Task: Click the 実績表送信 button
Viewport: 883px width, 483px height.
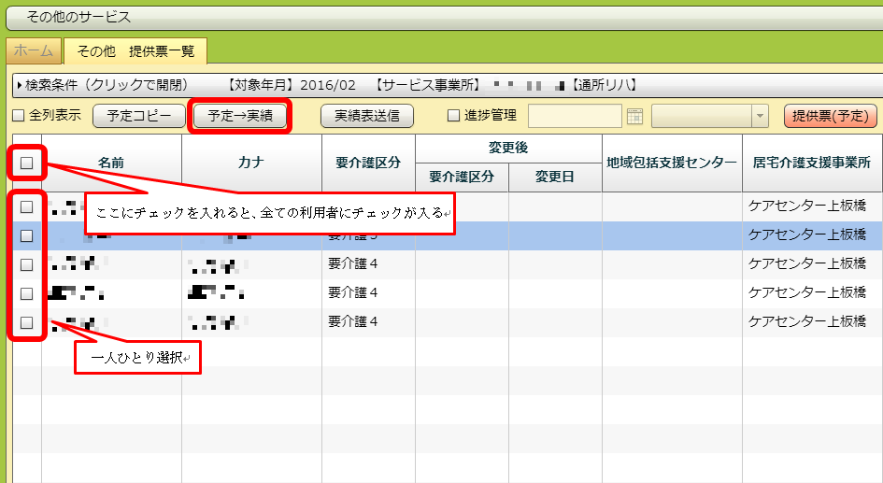Action: 366,116
